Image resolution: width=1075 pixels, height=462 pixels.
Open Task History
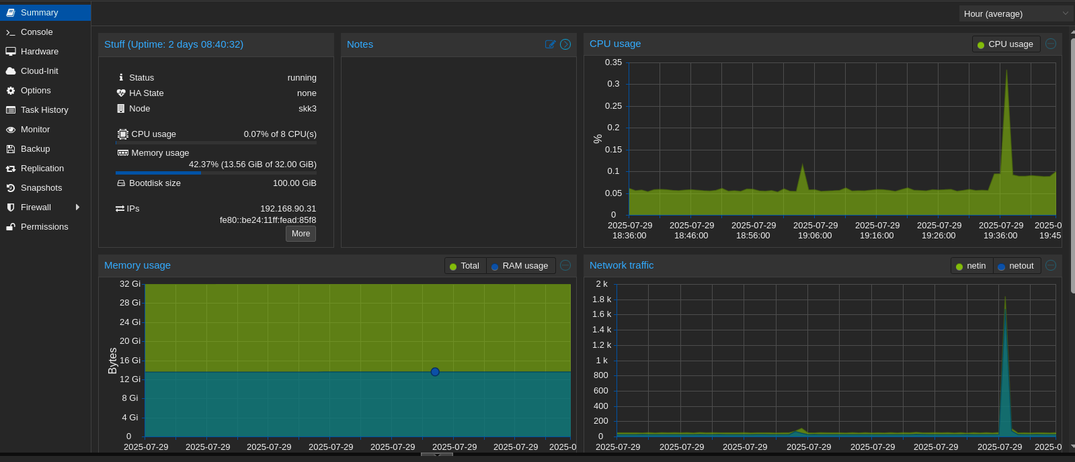click(45, 109)
